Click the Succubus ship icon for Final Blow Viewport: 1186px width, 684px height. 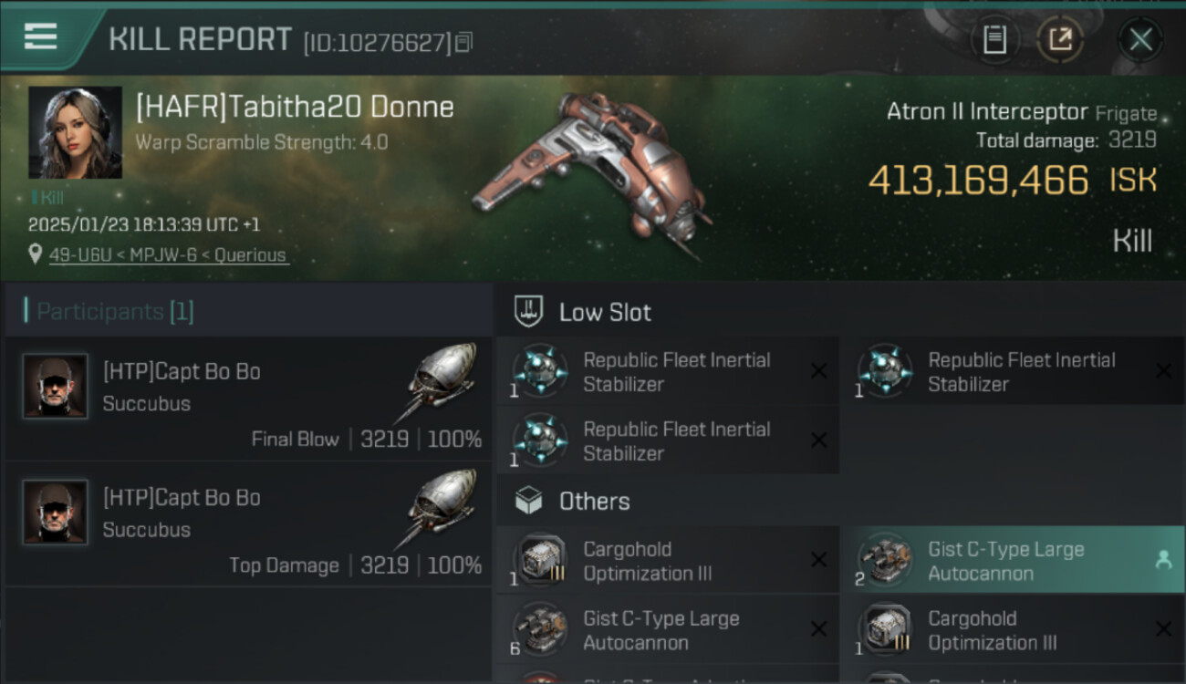440,381
